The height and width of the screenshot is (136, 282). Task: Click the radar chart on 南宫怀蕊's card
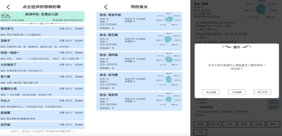(169, 19)
